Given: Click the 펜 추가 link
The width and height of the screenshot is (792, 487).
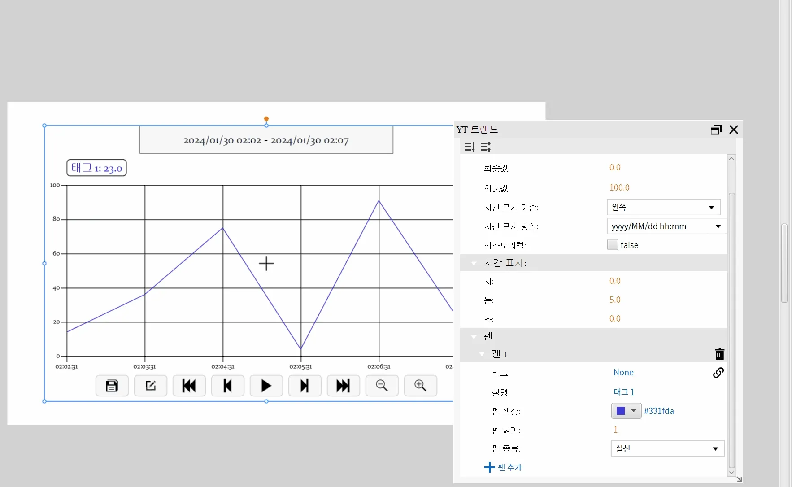Looking at the screenshot, I should (x=504, y=467).
